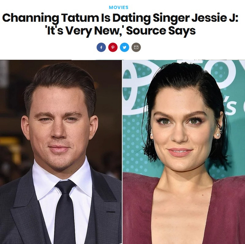Click the buttonhole on the man's suit lapel

pos(111,212)
